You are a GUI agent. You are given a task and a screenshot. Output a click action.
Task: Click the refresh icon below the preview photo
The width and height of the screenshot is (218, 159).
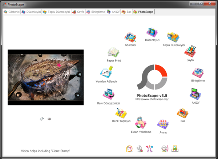coord(42,119)
